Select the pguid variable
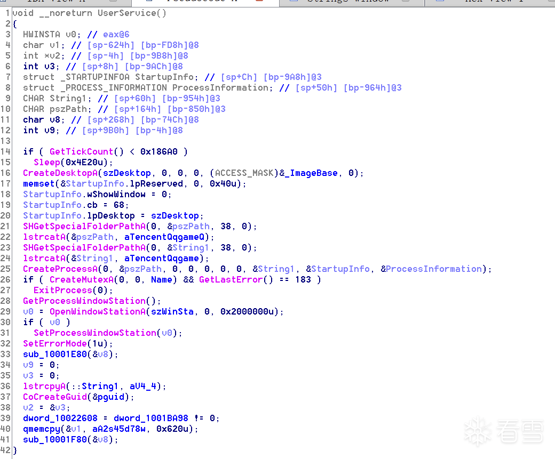Screen dimensions: 555x459 point(111,397)
